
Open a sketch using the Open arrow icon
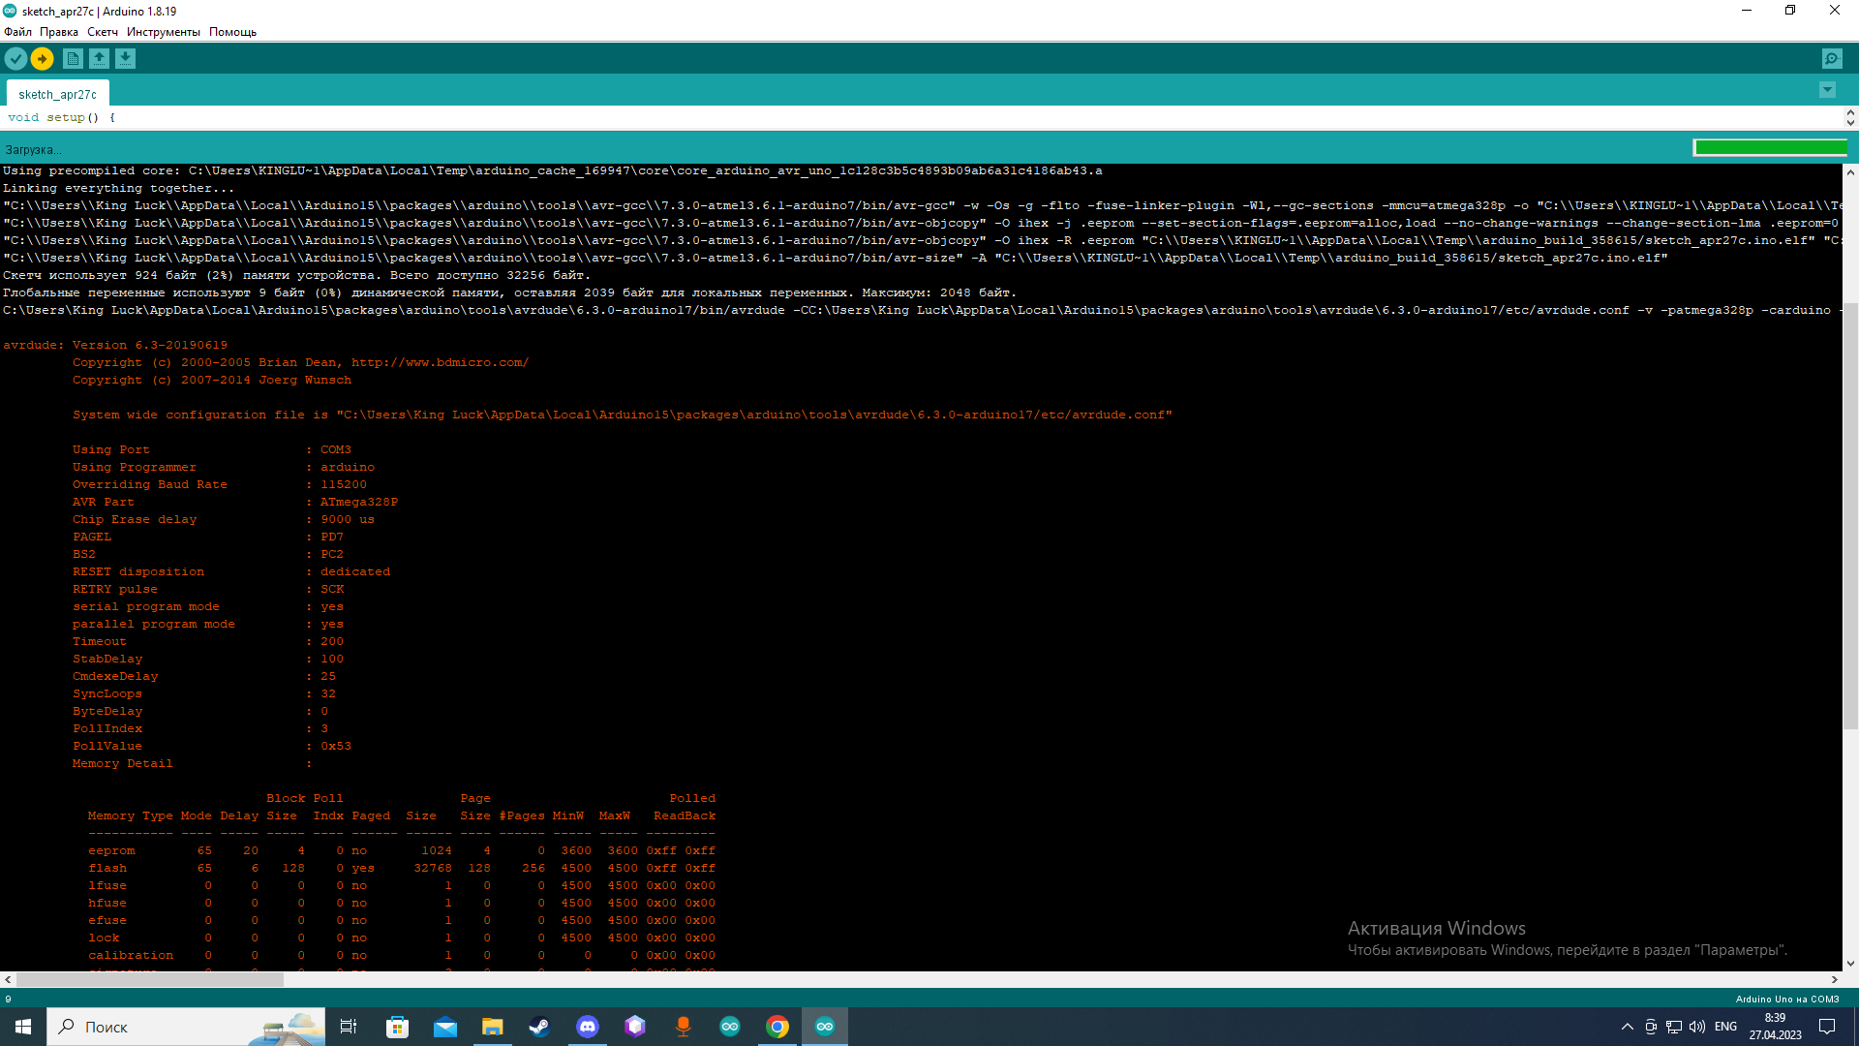pyautogui.click(x=99, y=59)
